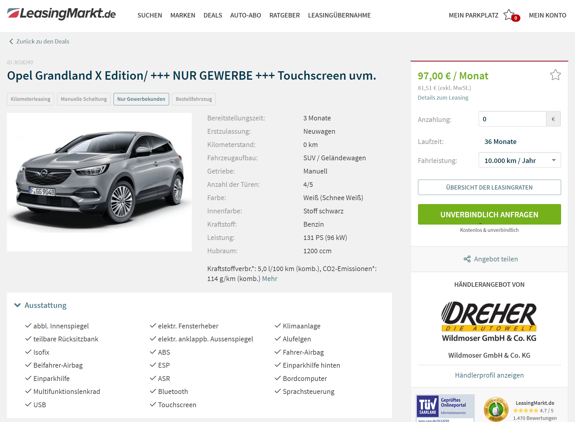
Task: Open the AUTO-ABO menu item
Action: (x=246, y=15)
